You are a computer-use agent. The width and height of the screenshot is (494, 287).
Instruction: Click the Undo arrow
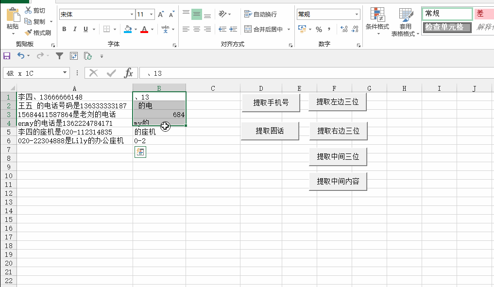[x=21, y=56]
